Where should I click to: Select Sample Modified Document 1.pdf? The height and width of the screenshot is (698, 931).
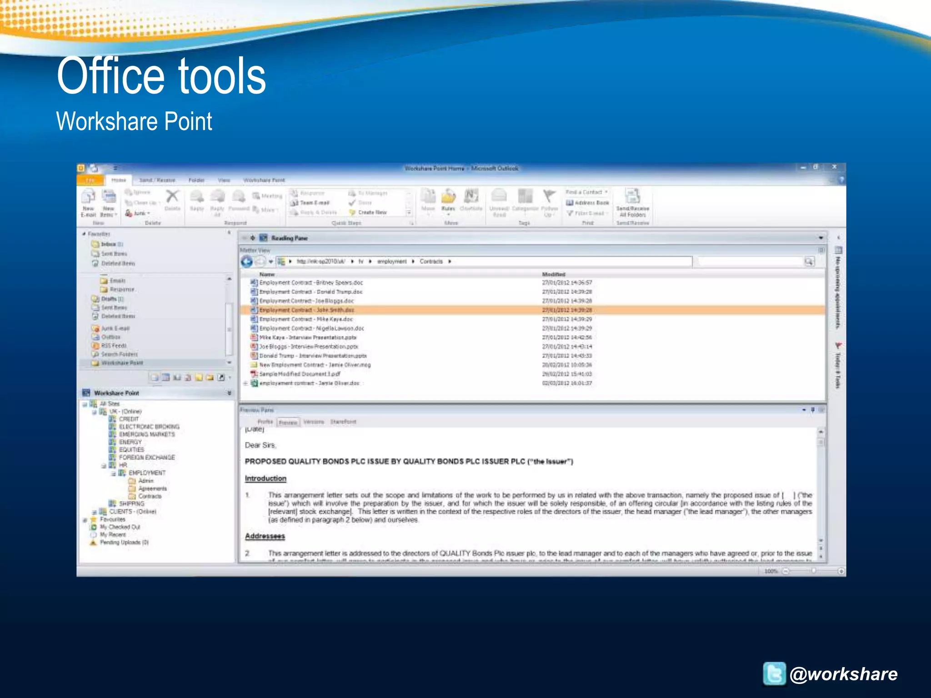(295, 374)
